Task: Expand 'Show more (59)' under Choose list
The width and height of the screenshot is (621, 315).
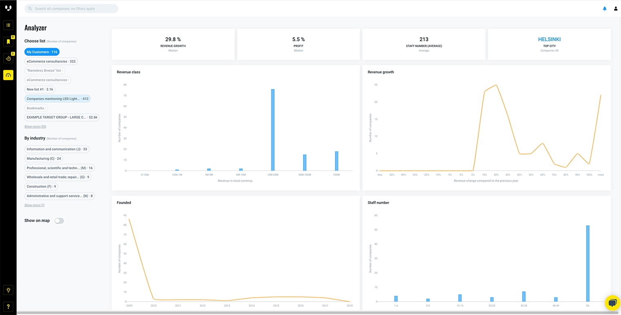Action: (x=35, y=126)
